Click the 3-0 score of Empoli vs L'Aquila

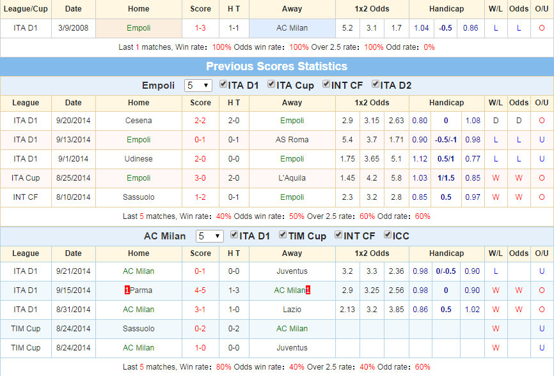[200, 177]
